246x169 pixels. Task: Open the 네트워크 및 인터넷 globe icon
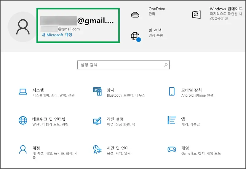(x=23, y=120)
